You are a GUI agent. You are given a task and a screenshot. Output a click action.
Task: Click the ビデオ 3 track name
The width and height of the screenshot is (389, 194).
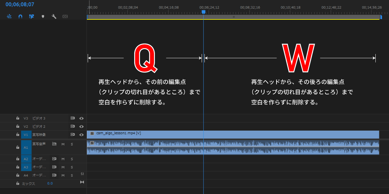click(x=39, y=118)
